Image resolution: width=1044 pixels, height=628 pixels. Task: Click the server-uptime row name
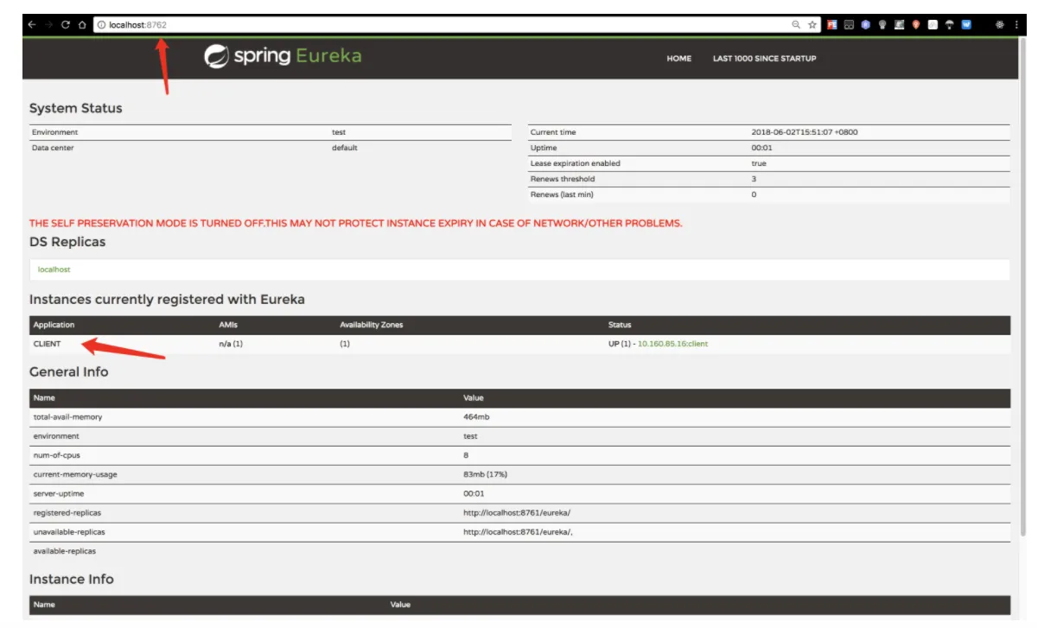coord(57,493)
